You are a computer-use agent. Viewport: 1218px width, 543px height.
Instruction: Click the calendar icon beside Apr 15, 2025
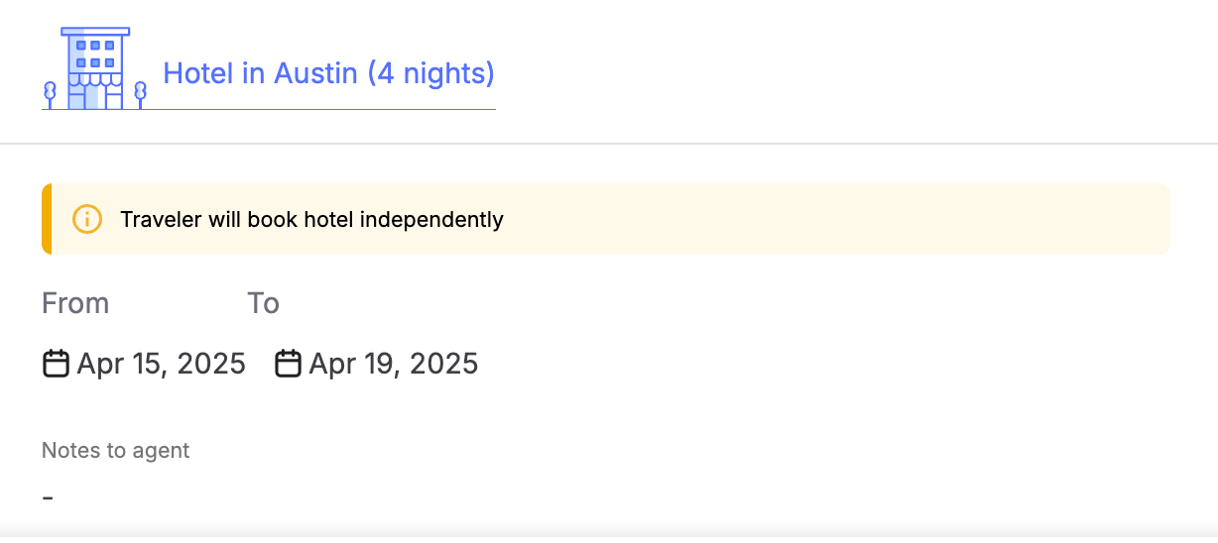pyautogui.click(x=56, y=364)
